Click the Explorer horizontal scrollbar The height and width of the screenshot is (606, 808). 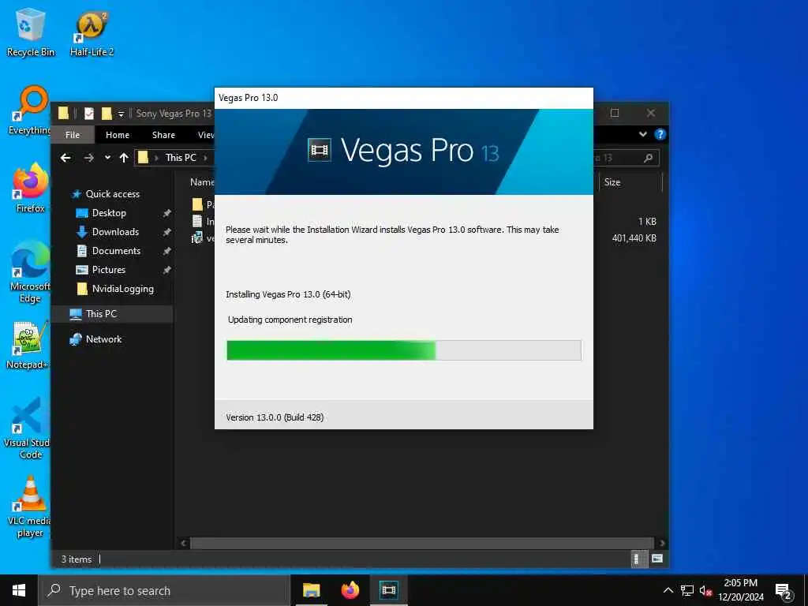[x=421, y=543]
